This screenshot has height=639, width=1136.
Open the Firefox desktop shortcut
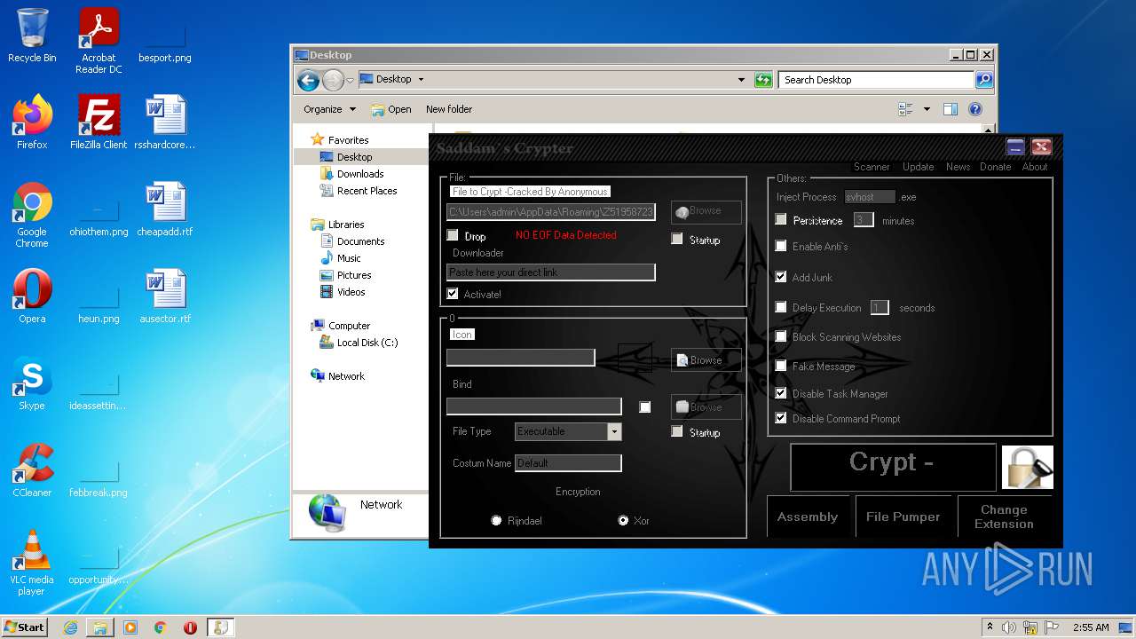tap(32, 122)
